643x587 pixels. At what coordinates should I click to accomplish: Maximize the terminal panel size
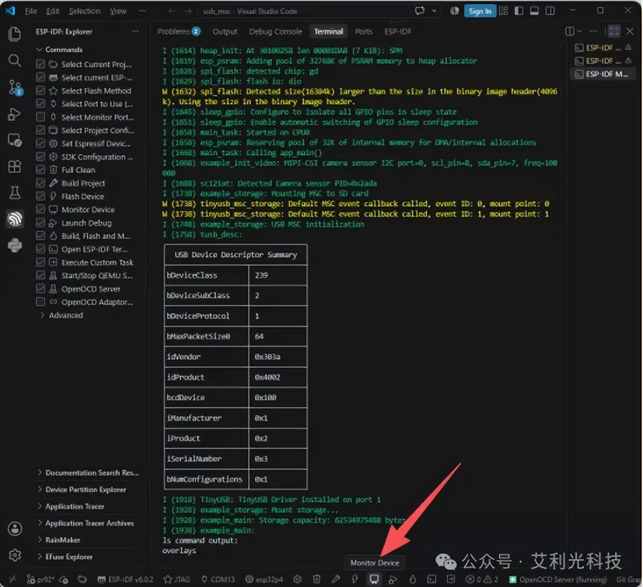613,31
